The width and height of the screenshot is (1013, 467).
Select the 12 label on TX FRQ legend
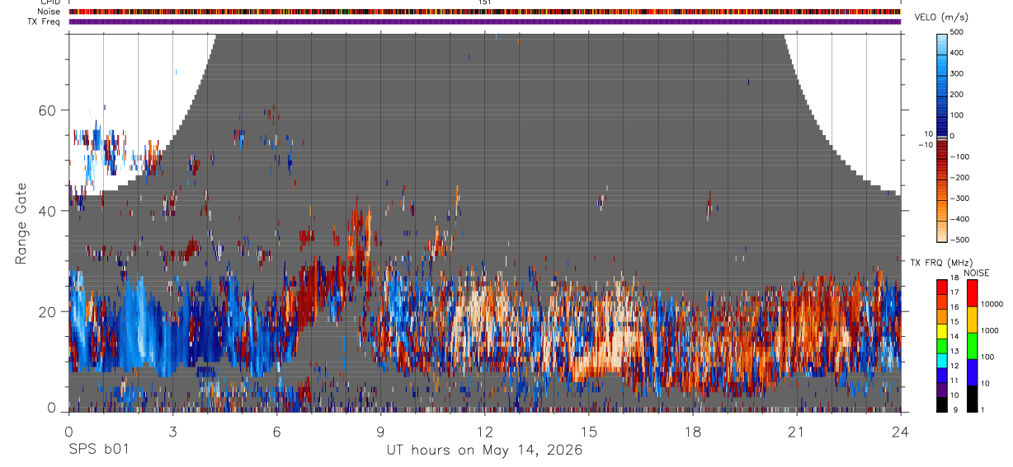(954, 366)
